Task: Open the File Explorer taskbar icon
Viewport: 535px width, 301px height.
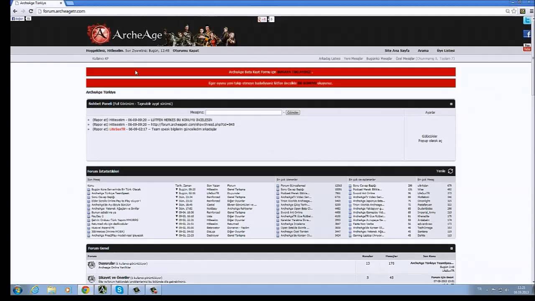Action: point(51,290)
